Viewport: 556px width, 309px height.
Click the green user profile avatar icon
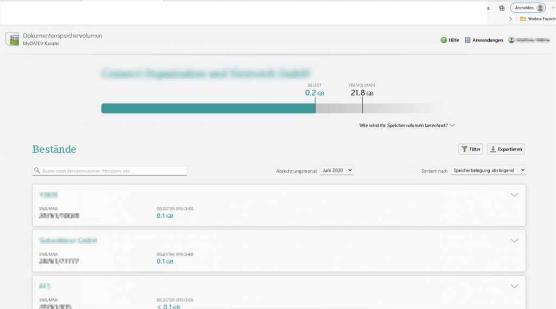point(511,40)
